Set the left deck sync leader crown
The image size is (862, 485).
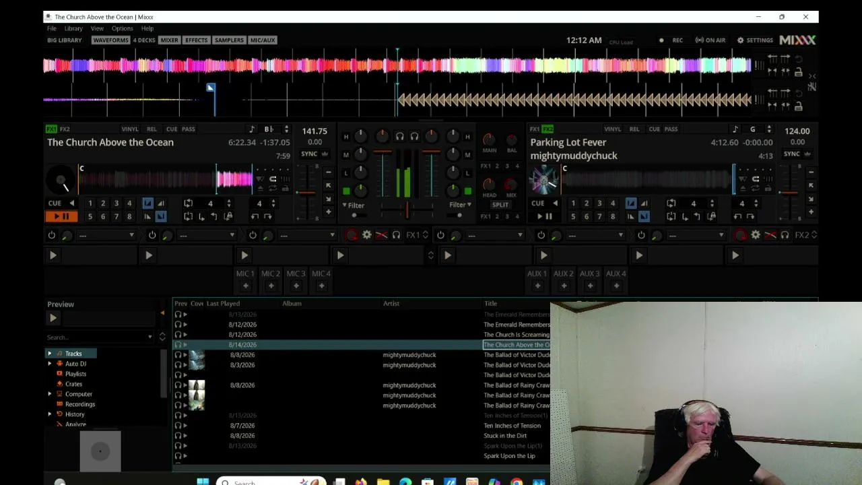(325, 154)
